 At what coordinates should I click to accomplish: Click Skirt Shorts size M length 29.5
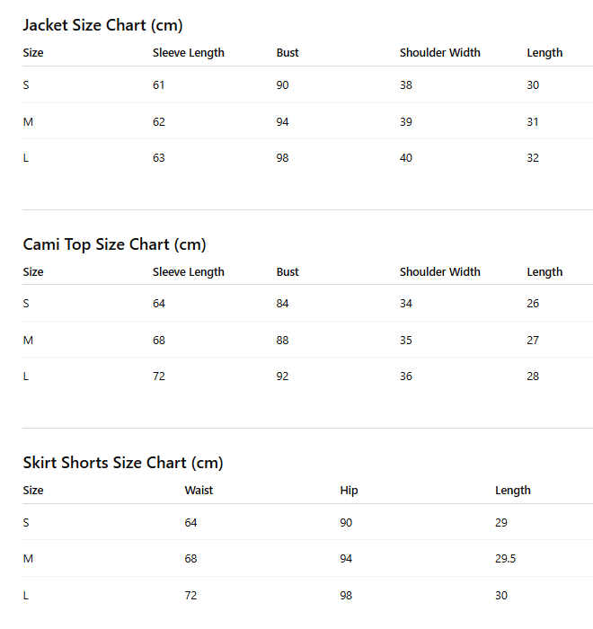pos(505,558)
